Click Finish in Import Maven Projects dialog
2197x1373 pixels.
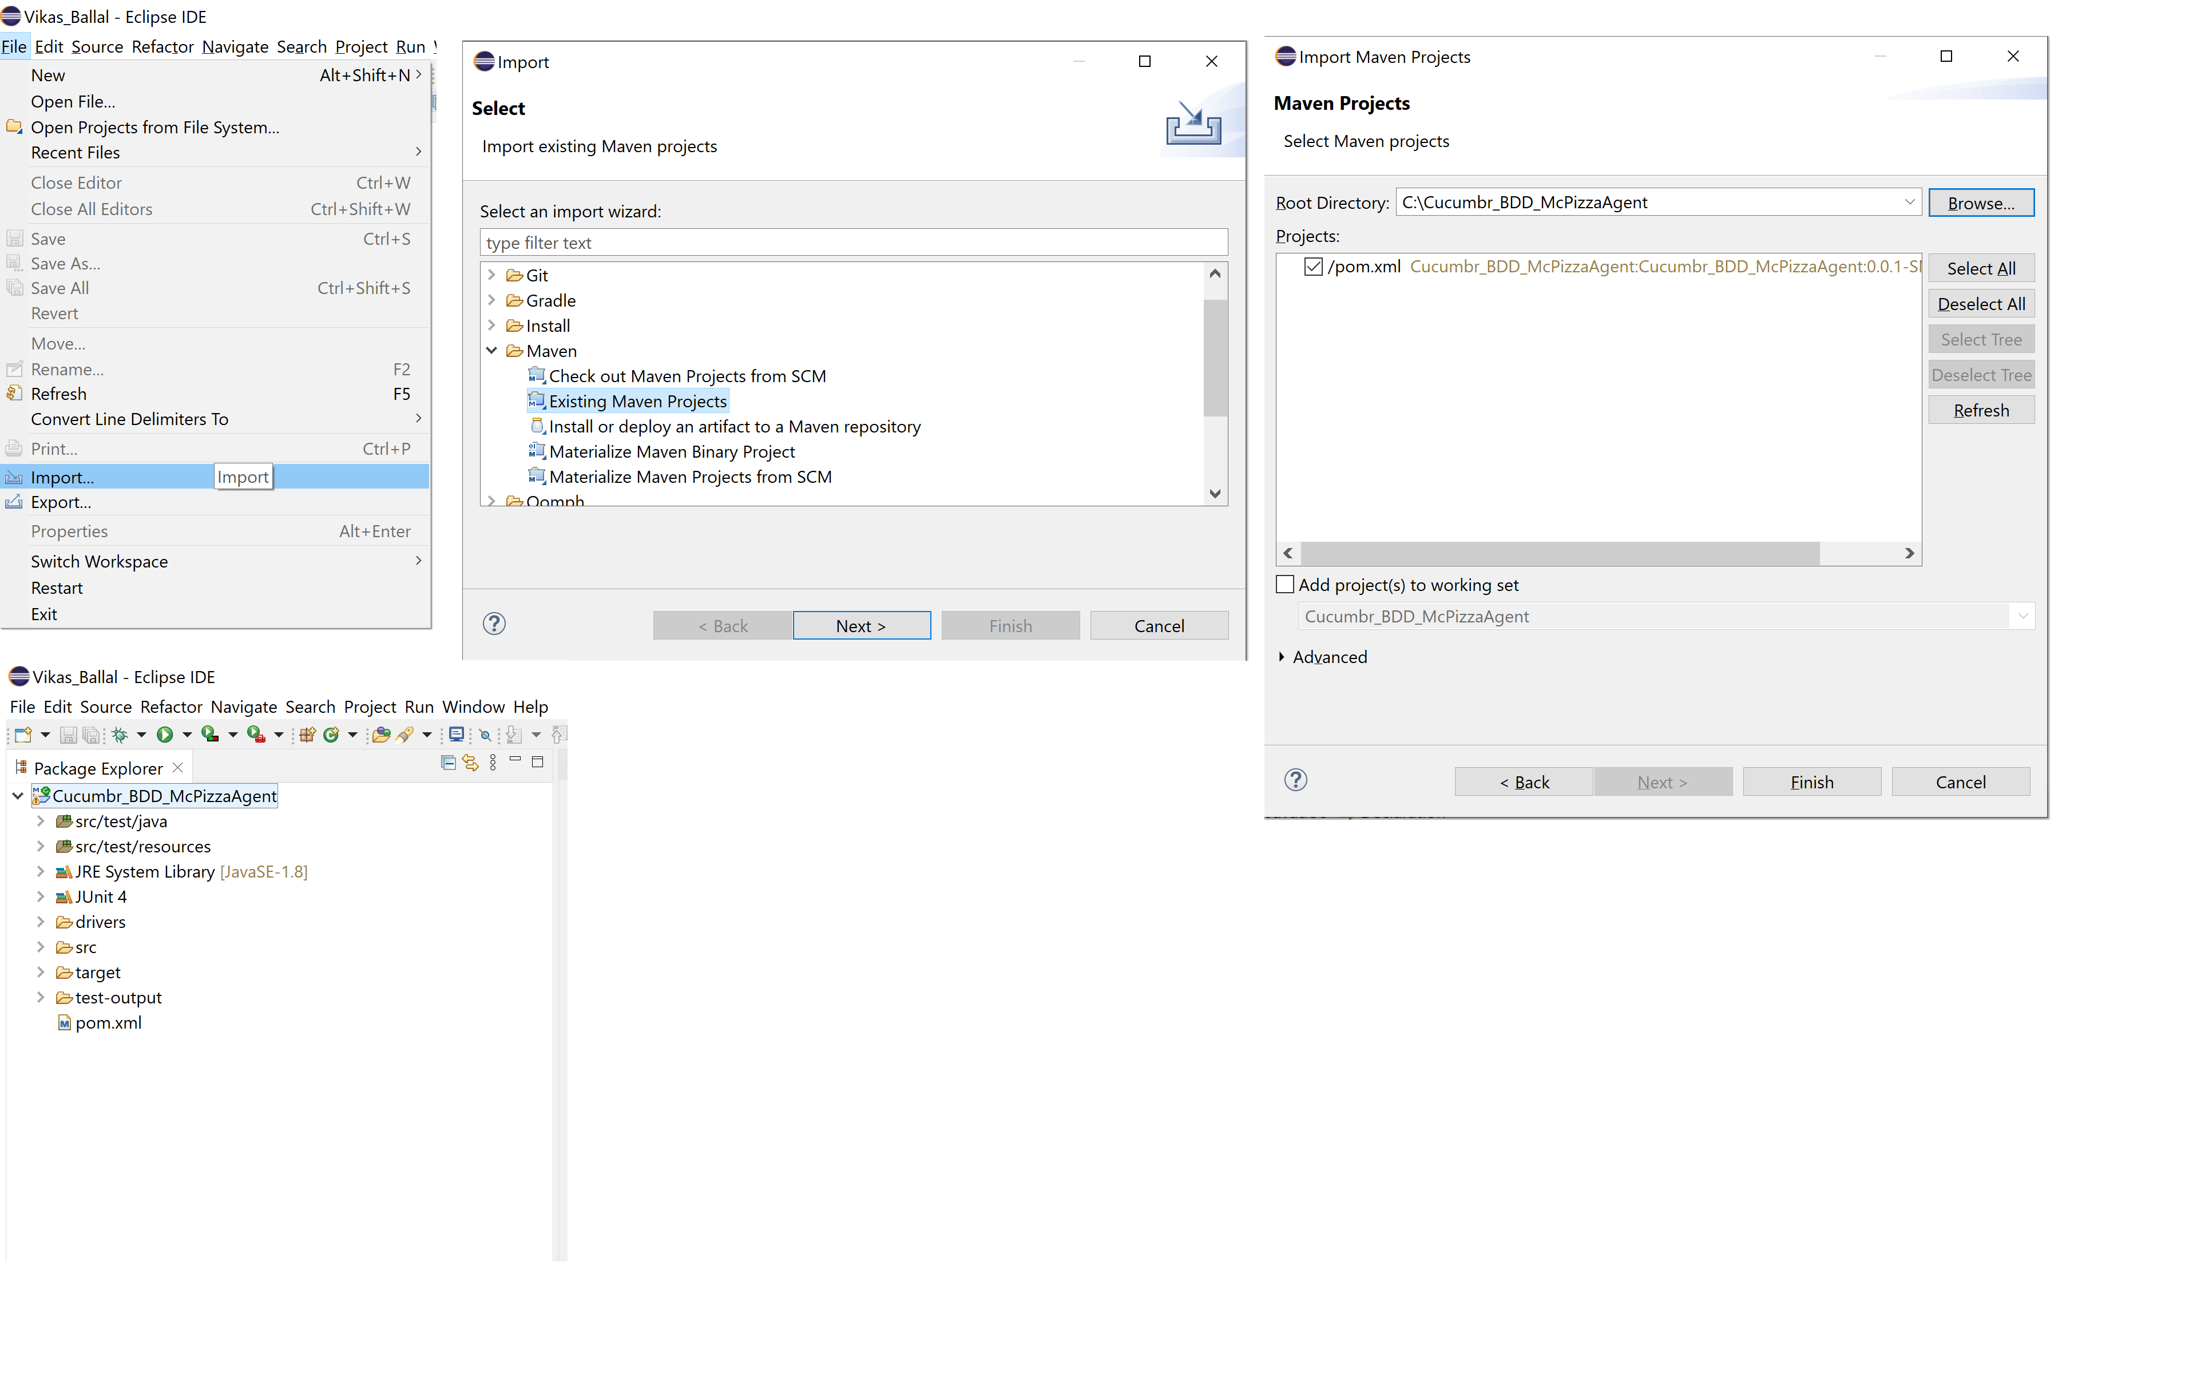(1811, 782)
